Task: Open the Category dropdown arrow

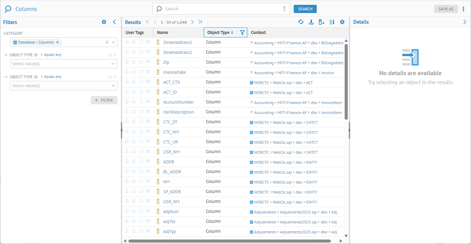Action: 114,42
